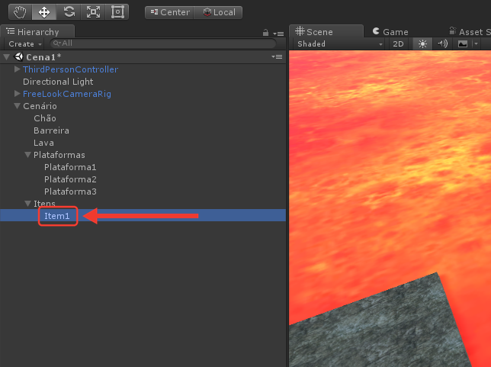Collapse the Cenário group
This screenshot has height=367, width=491.
(18, 106)
